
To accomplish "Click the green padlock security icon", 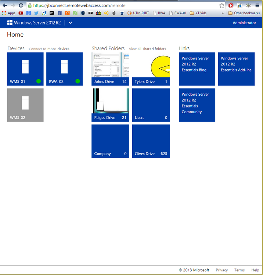I will [x=30, y=5].
